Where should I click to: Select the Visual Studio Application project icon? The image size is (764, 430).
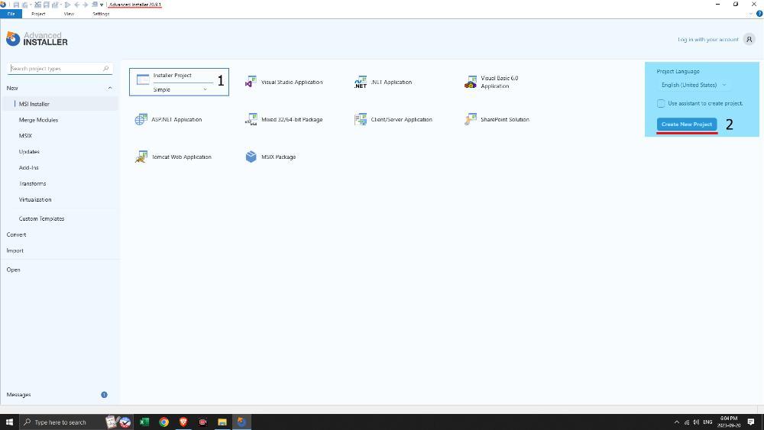pos(251,82)
